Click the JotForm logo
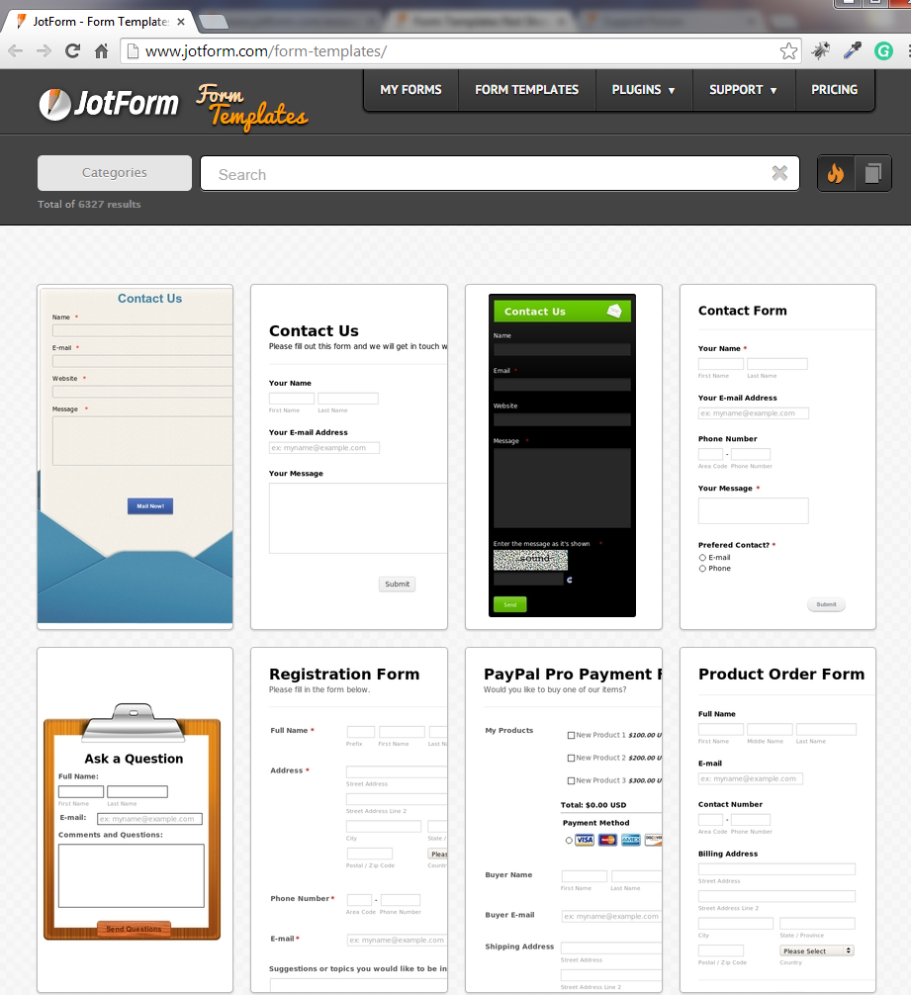This screenshot has width=911, height=995. (109, 104)
